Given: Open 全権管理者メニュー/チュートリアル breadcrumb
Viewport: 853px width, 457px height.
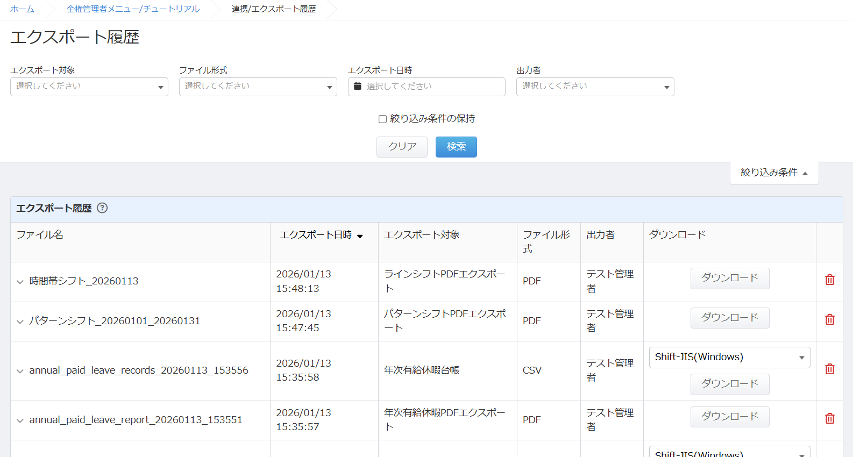Looking at the screenshot, I should pos(133,9).
